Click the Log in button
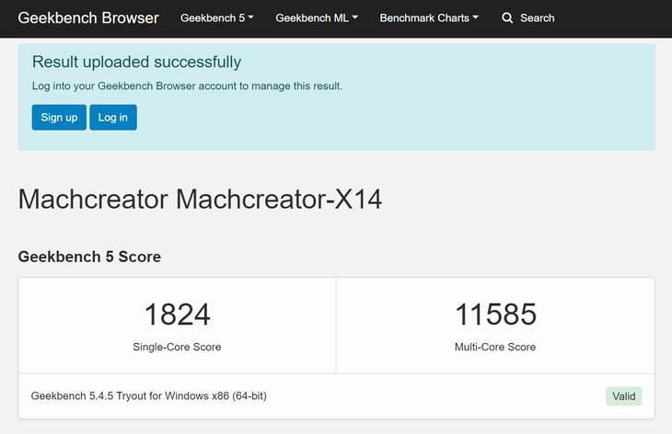Image resolution: width=672 pixels, height=434 pixels. [x=113, y=118]
